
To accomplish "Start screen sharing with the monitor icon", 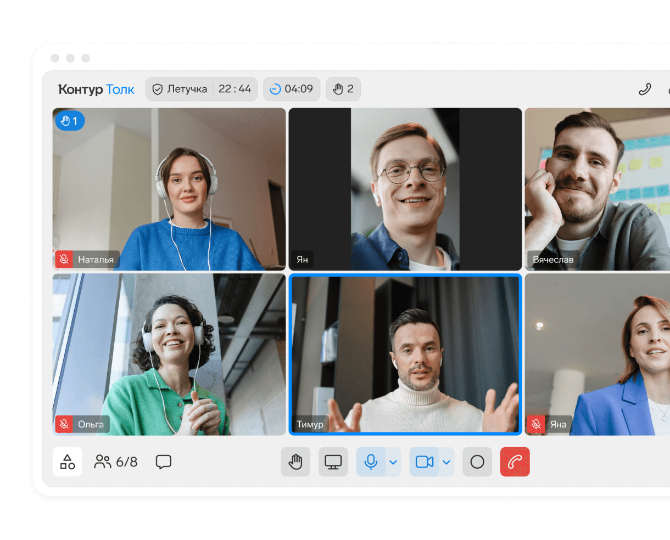I will tap(333, 462).
